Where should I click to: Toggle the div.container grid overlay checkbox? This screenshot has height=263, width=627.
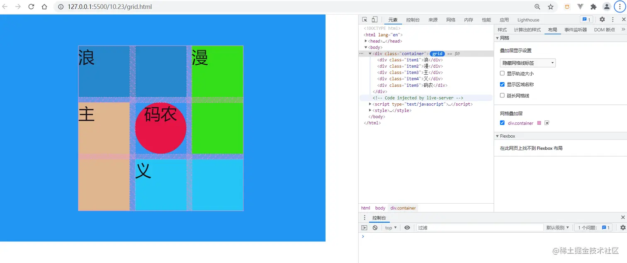point(502,123)
